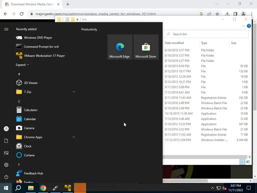
Task: Show hidden tray icons chevron
Action: [212, 188]
